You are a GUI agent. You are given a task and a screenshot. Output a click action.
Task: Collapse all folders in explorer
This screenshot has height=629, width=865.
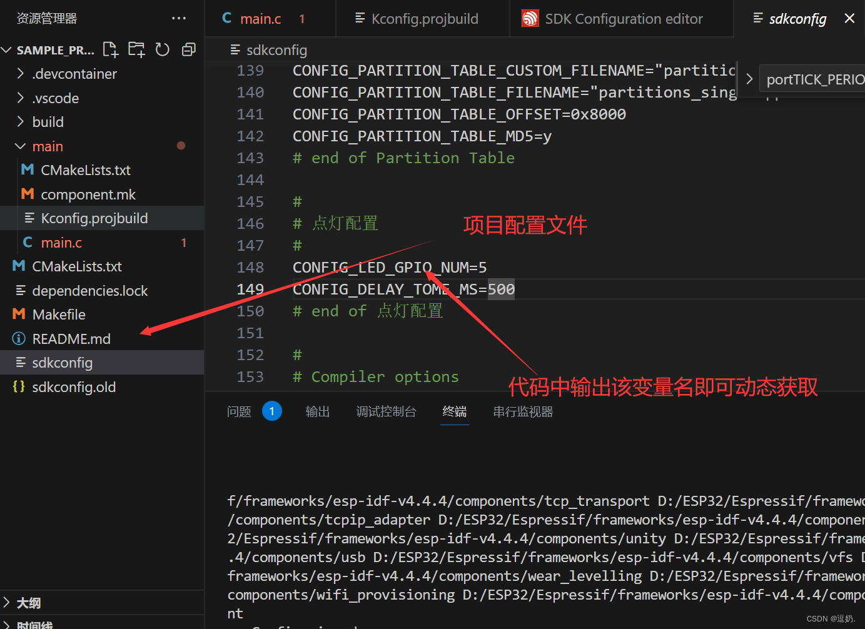[x=188, y=49]
